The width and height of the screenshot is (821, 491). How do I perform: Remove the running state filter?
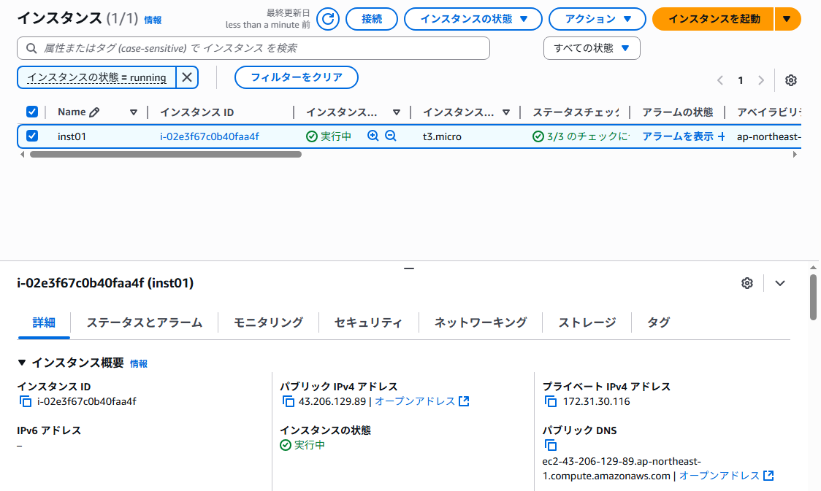pyautogui.click(x=187, y=77)
